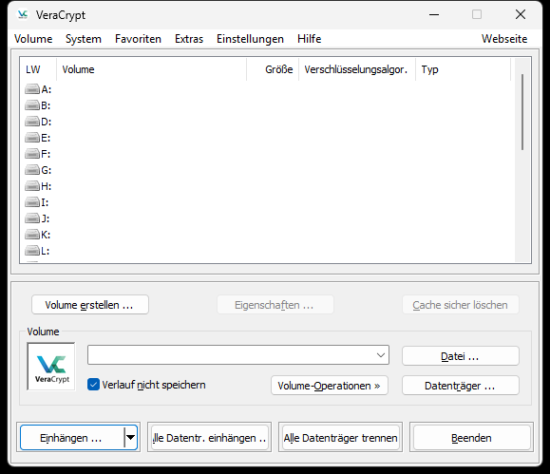Click the VeraCrypt title bar icon
This screenshot has width=550, height=474.
[23, 15]
